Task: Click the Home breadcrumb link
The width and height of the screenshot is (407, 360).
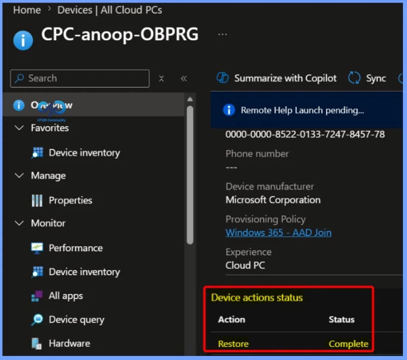Action: tap(27, 10)
